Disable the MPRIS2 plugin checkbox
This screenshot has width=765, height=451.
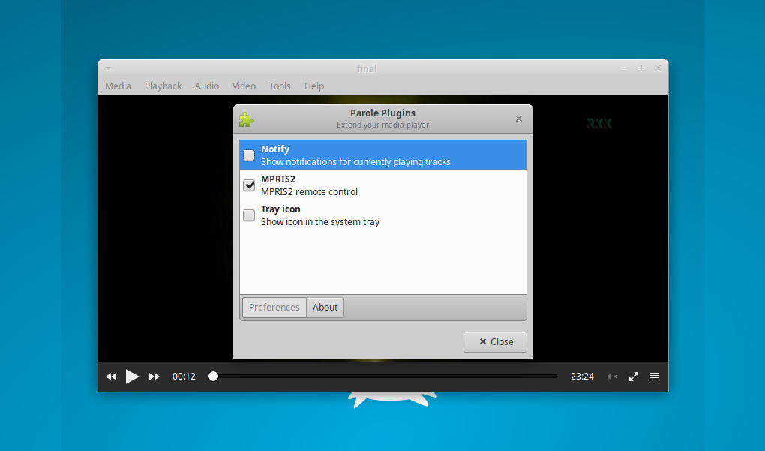(248, 185)
